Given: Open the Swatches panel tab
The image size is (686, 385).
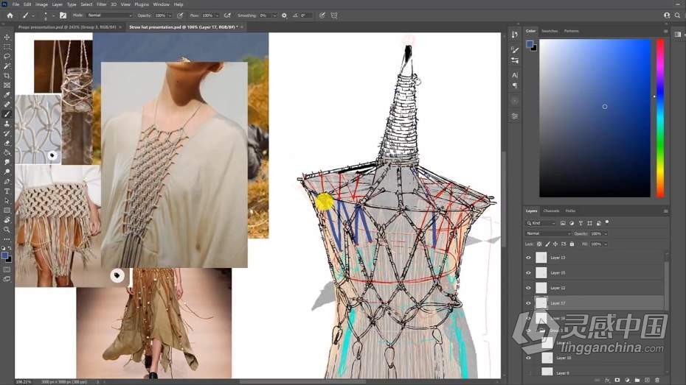Looking at the screenshot, I should (550, 31).
